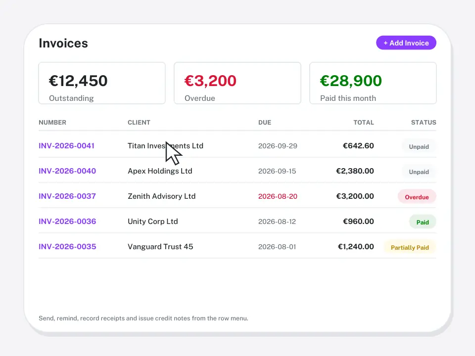This screenshot has height=356, width=475.
Task: Click the Partially Paid status badge
Action: coord(410,247)
